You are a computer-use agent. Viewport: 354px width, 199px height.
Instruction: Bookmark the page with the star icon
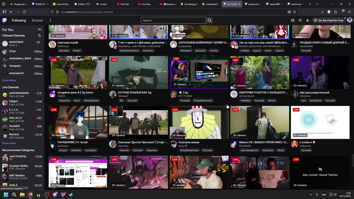295,12
